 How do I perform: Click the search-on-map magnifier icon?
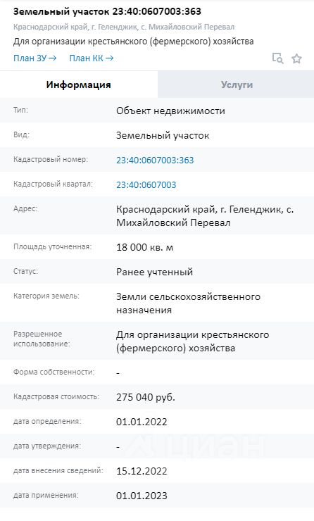coord(277,58)
